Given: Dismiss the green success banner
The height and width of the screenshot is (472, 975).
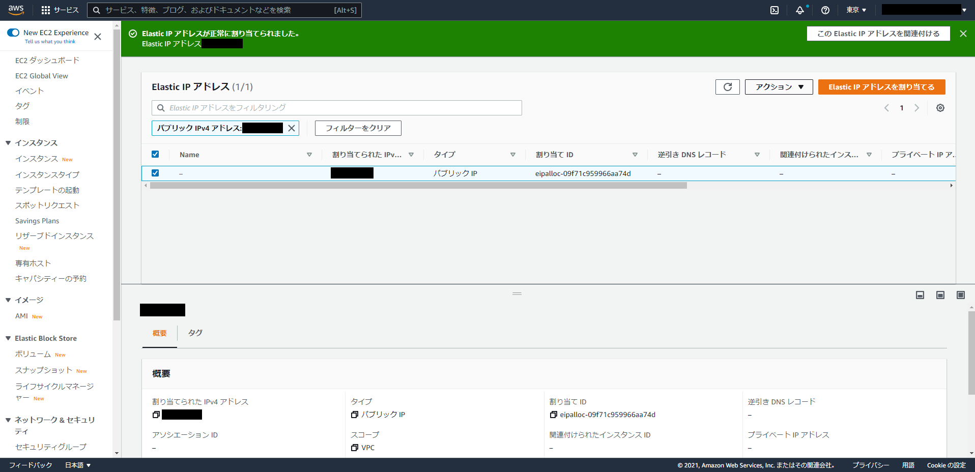Looking at the screenshot, I should click(963, 34).
